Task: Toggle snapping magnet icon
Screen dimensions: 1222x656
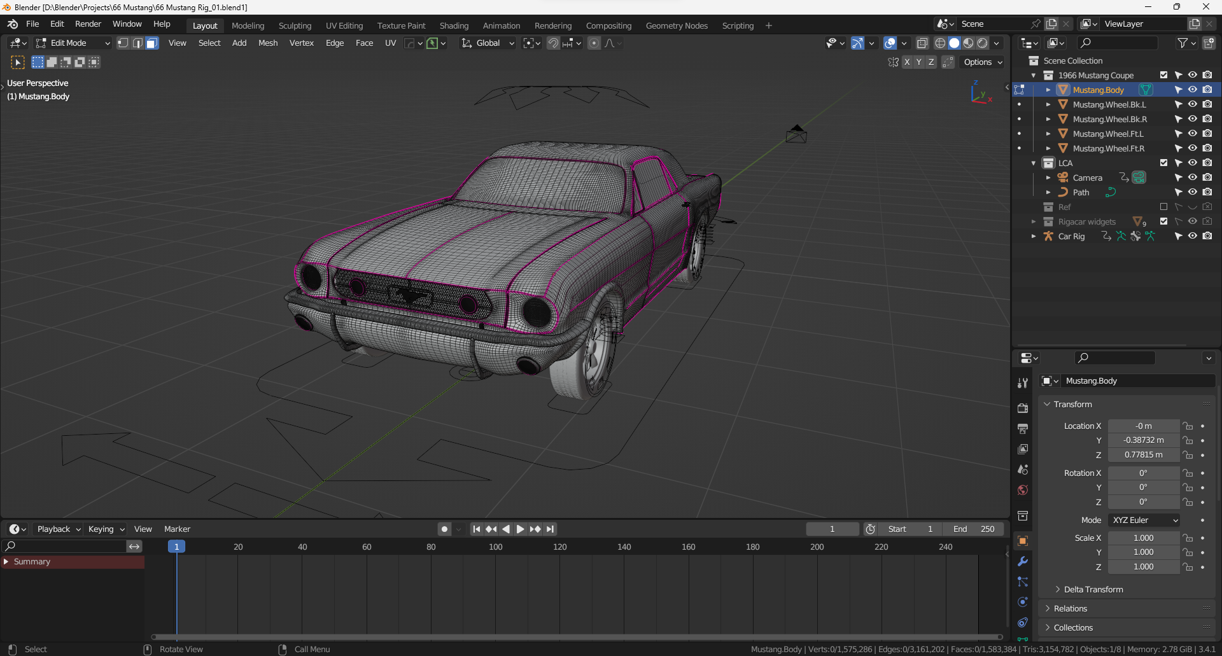Action: point(553,43)
